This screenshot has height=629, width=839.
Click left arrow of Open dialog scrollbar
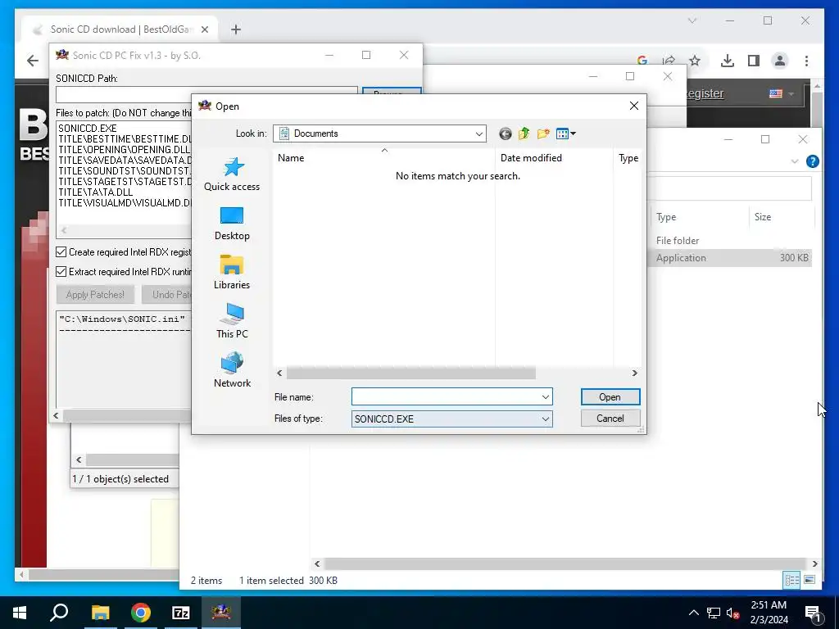[279, 373]
